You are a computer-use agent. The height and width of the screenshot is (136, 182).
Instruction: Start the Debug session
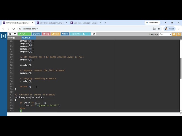pos(36,34)
